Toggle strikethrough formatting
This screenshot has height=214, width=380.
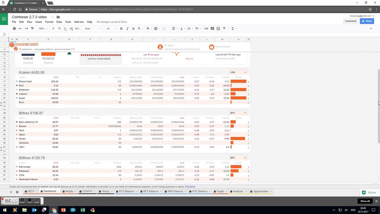coord(133,29)
